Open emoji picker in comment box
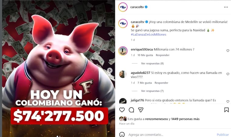Viewport: 231px width, 137px height. coord(122,135)
